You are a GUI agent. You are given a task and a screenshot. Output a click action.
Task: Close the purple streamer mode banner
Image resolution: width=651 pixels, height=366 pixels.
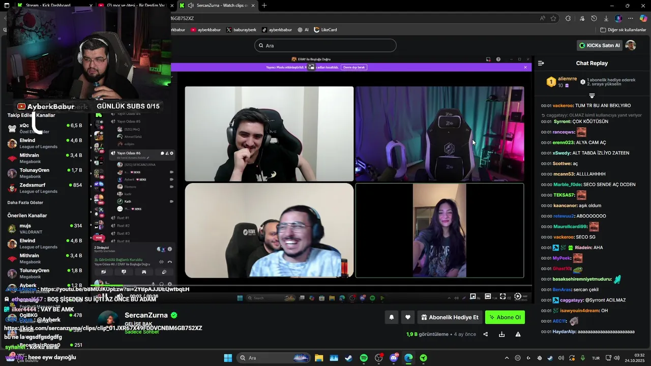[525, 67]
